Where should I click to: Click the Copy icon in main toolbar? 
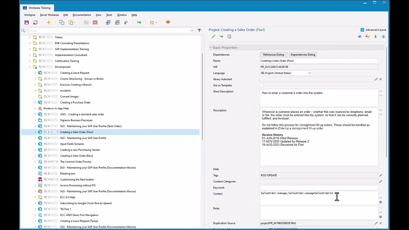pos(62,22)
